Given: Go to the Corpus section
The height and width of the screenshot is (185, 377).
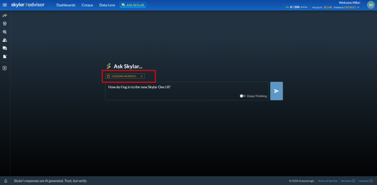Looking at the screenshot, I should coord(87,5).
